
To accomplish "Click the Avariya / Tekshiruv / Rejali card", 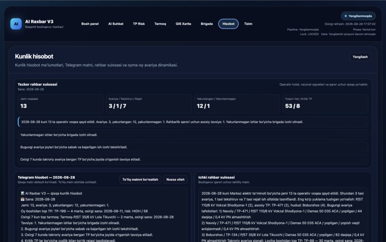I will (x=148, y=103).
